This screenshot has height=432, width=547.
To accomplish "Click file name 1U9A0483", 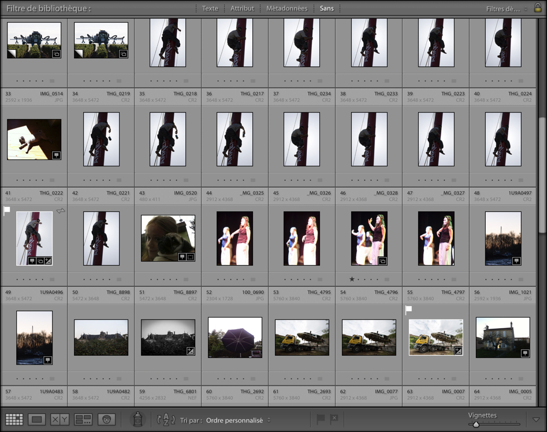I will click(51, 392).
